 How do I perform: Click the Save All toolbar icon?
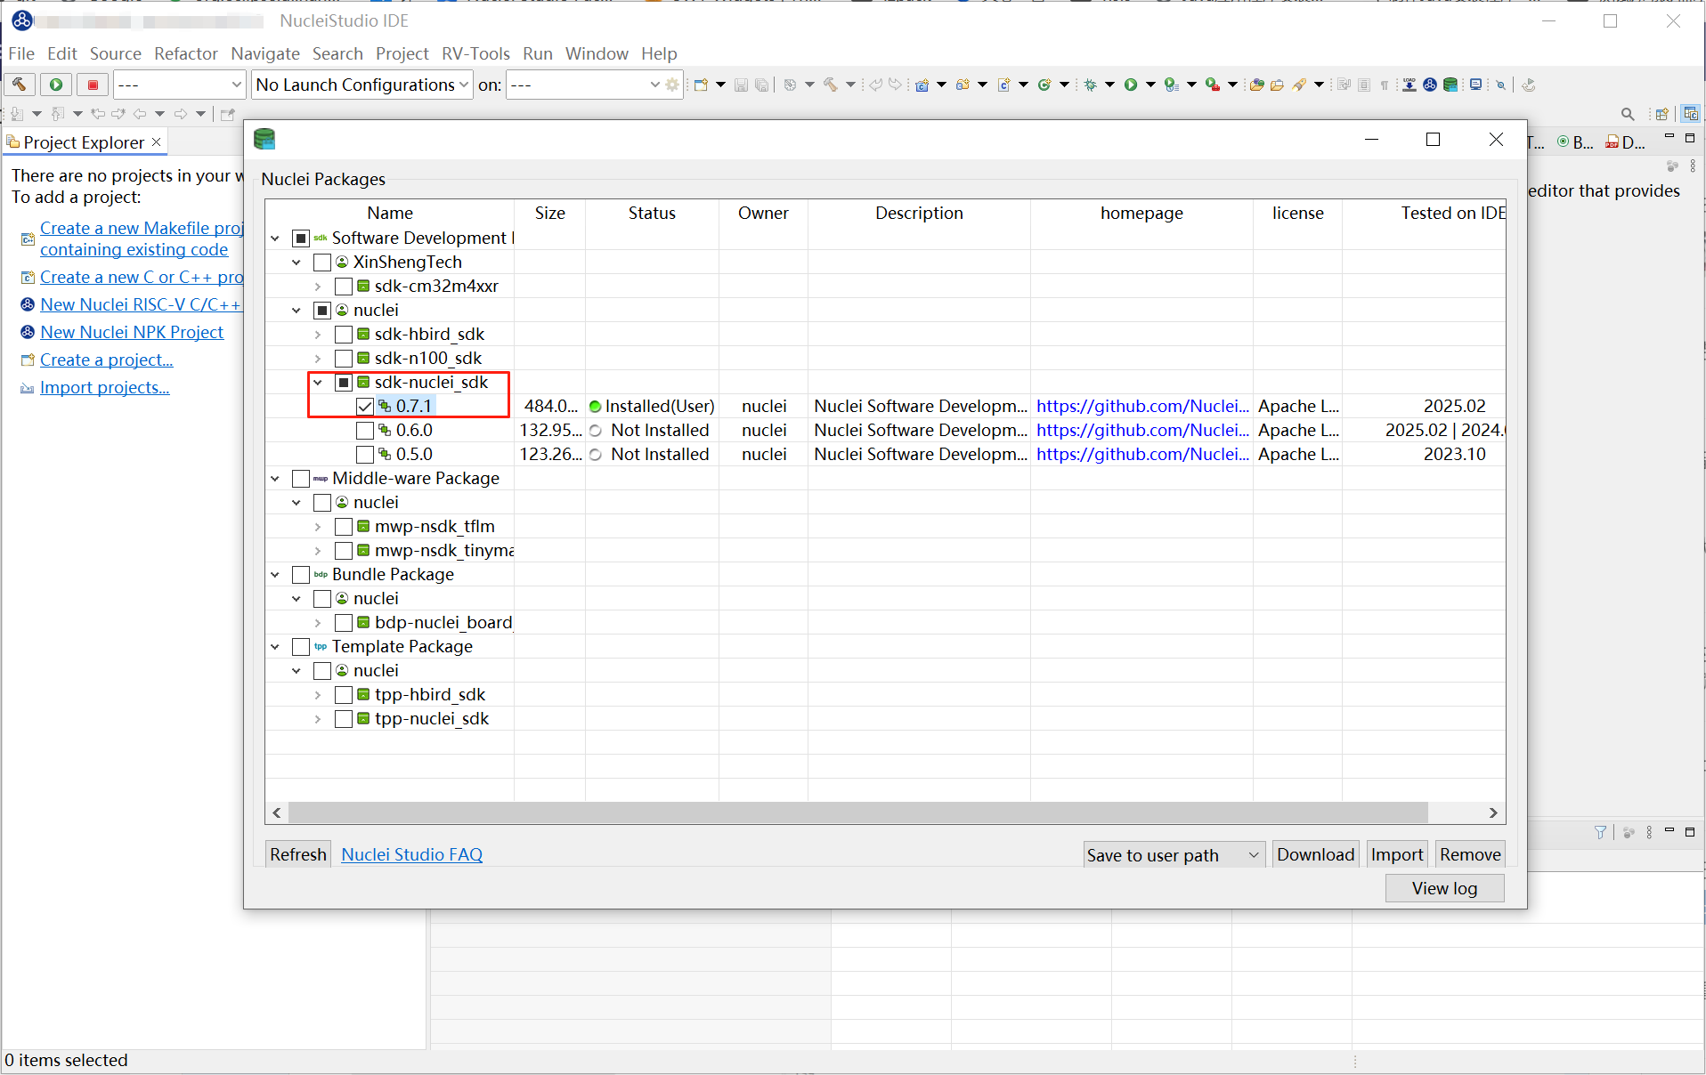pyautogui.click(x=761, y=85)
